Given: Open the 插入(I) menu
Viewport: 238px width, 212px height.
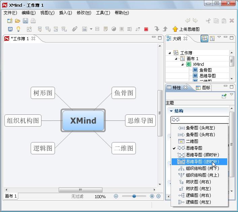Looking at the screenshot, I should tap(66, 13).
